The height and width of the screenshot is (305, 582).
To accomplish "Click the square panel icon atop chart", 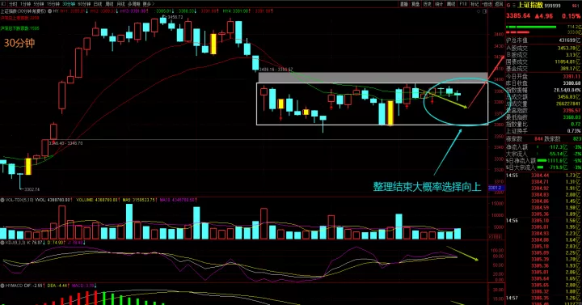I will coord(484,11).
